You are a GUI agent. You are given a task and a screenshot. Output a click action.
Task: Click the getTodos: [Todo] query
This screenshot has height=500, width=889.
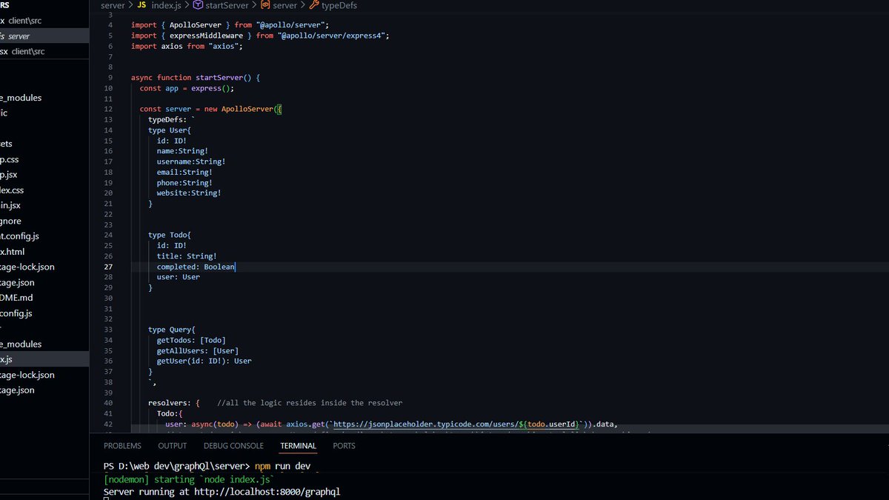(191, 340)
